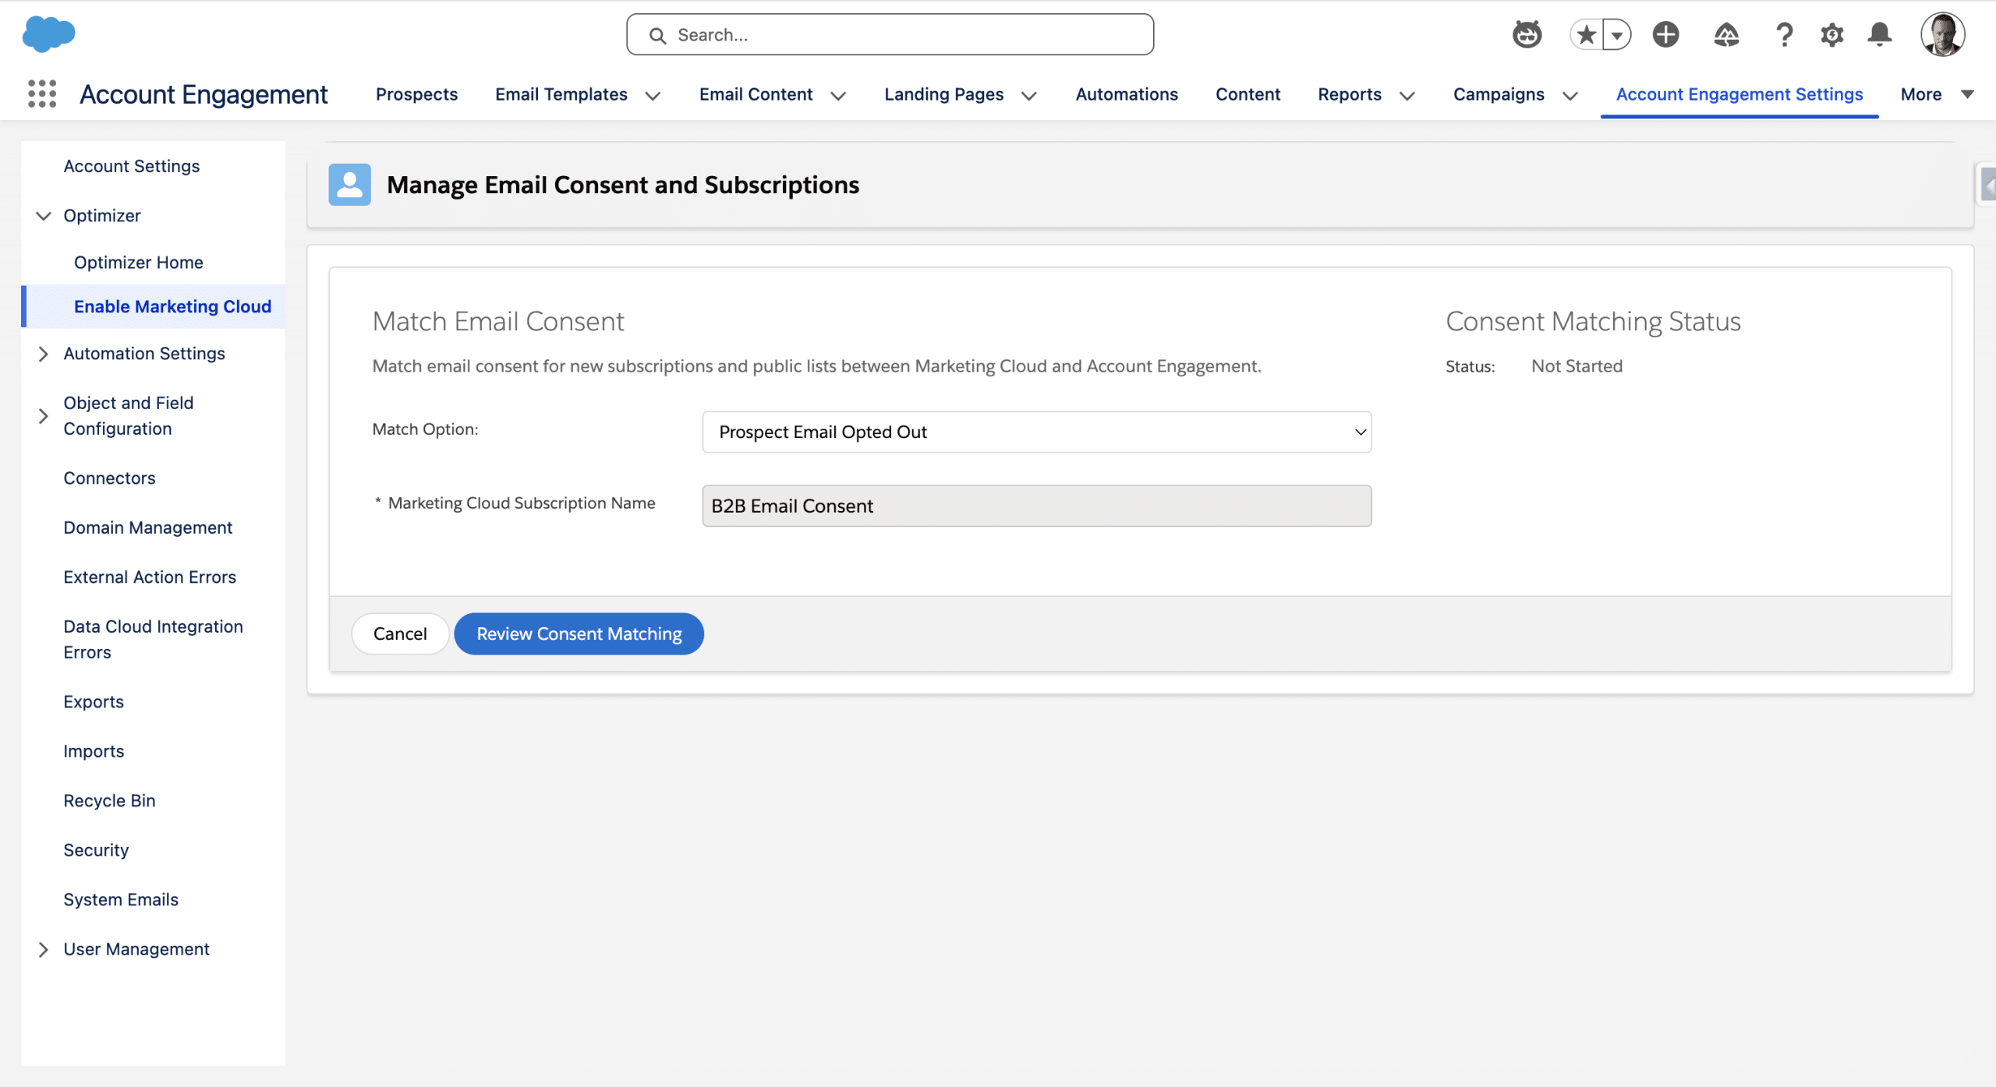Open the notifications bell

[x=1879, y=34]
